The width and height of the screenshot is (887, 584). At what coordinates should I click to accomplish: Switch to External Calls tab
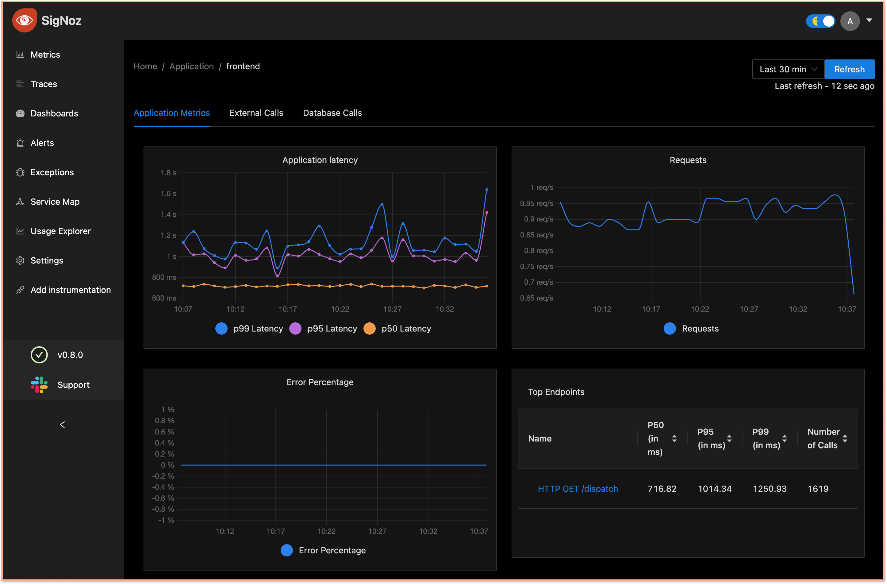click(256, 113)
